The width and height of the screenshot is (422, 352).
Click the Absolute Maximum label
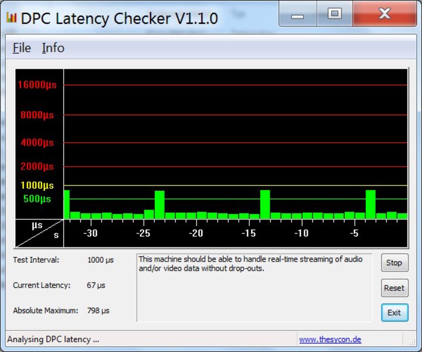point(46,310)
